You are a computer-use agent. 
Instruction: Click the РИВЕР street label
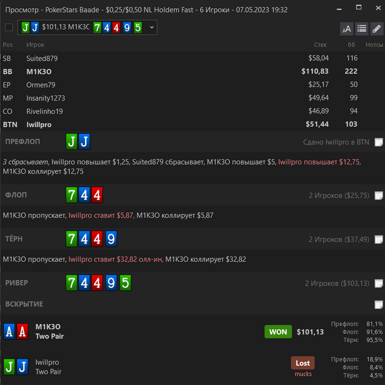pos(16,283)
